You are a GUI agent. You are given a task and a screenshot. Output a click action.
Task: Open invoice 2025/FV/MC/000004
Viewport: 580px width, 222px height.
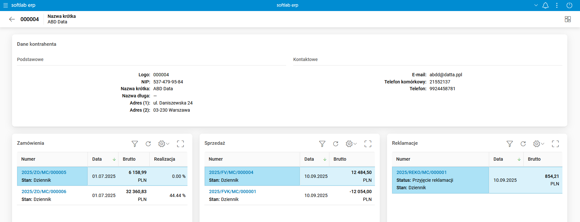click(x=231, y=172)
